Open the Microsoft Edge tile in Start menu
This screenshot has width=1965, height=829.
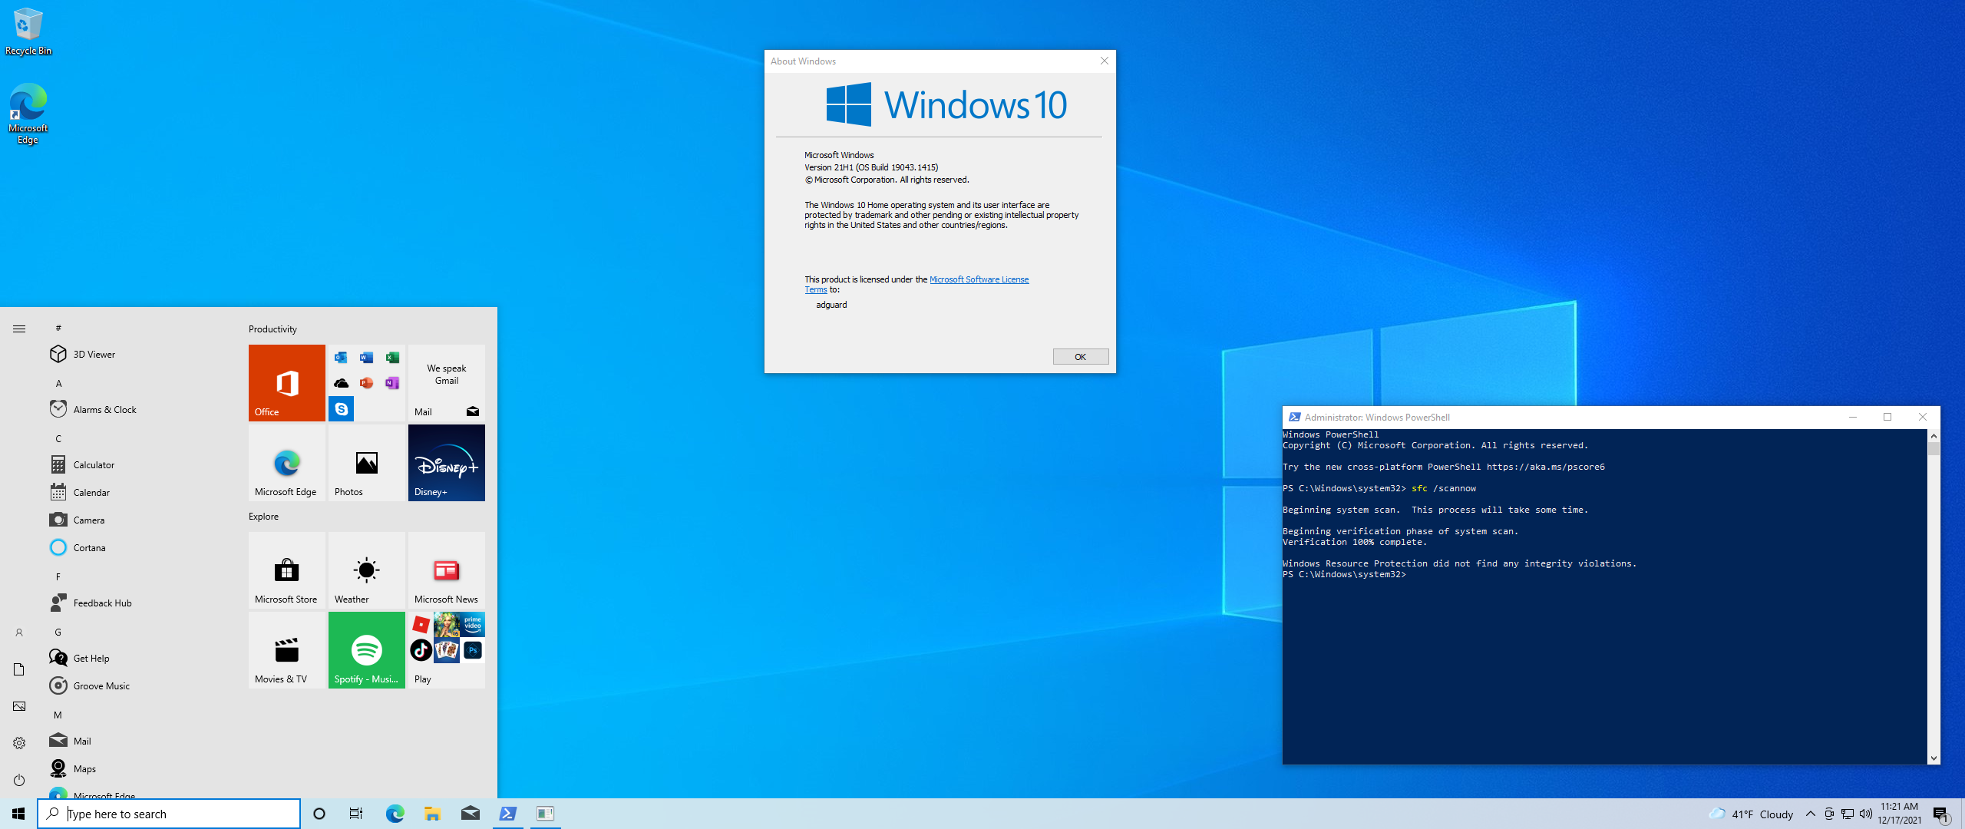[x=286, y=462]
